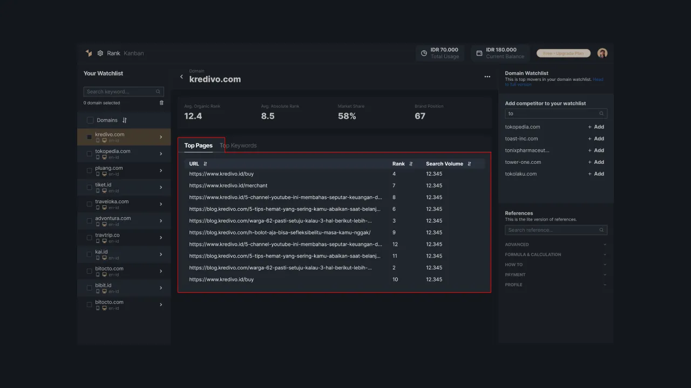Click the back arrow beside kredivo.com
691x388 pixels.
(x=181, y=77)
